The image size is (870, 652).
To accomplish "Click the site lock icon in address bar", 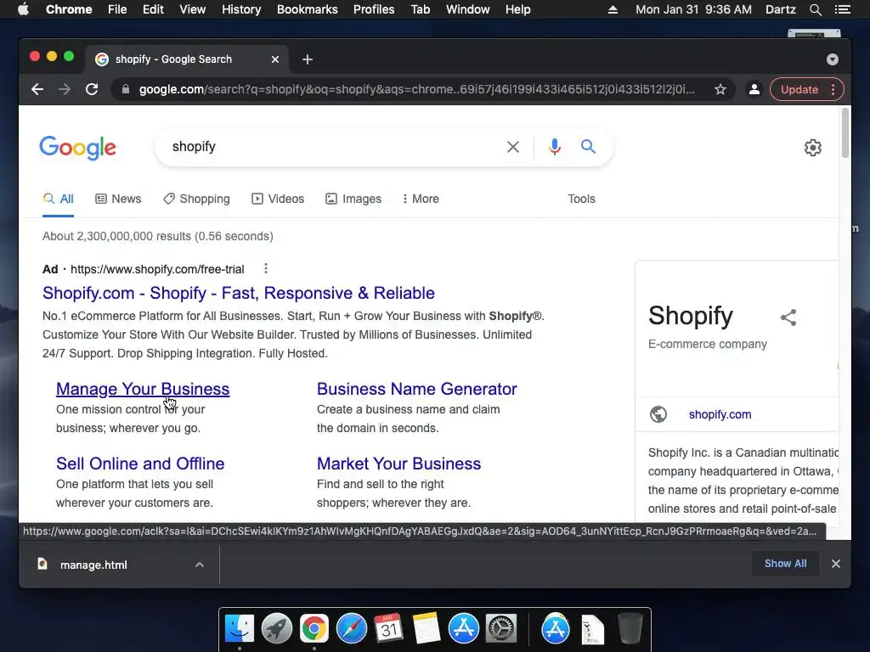I will pyautogui.click(x=126, y=89).
